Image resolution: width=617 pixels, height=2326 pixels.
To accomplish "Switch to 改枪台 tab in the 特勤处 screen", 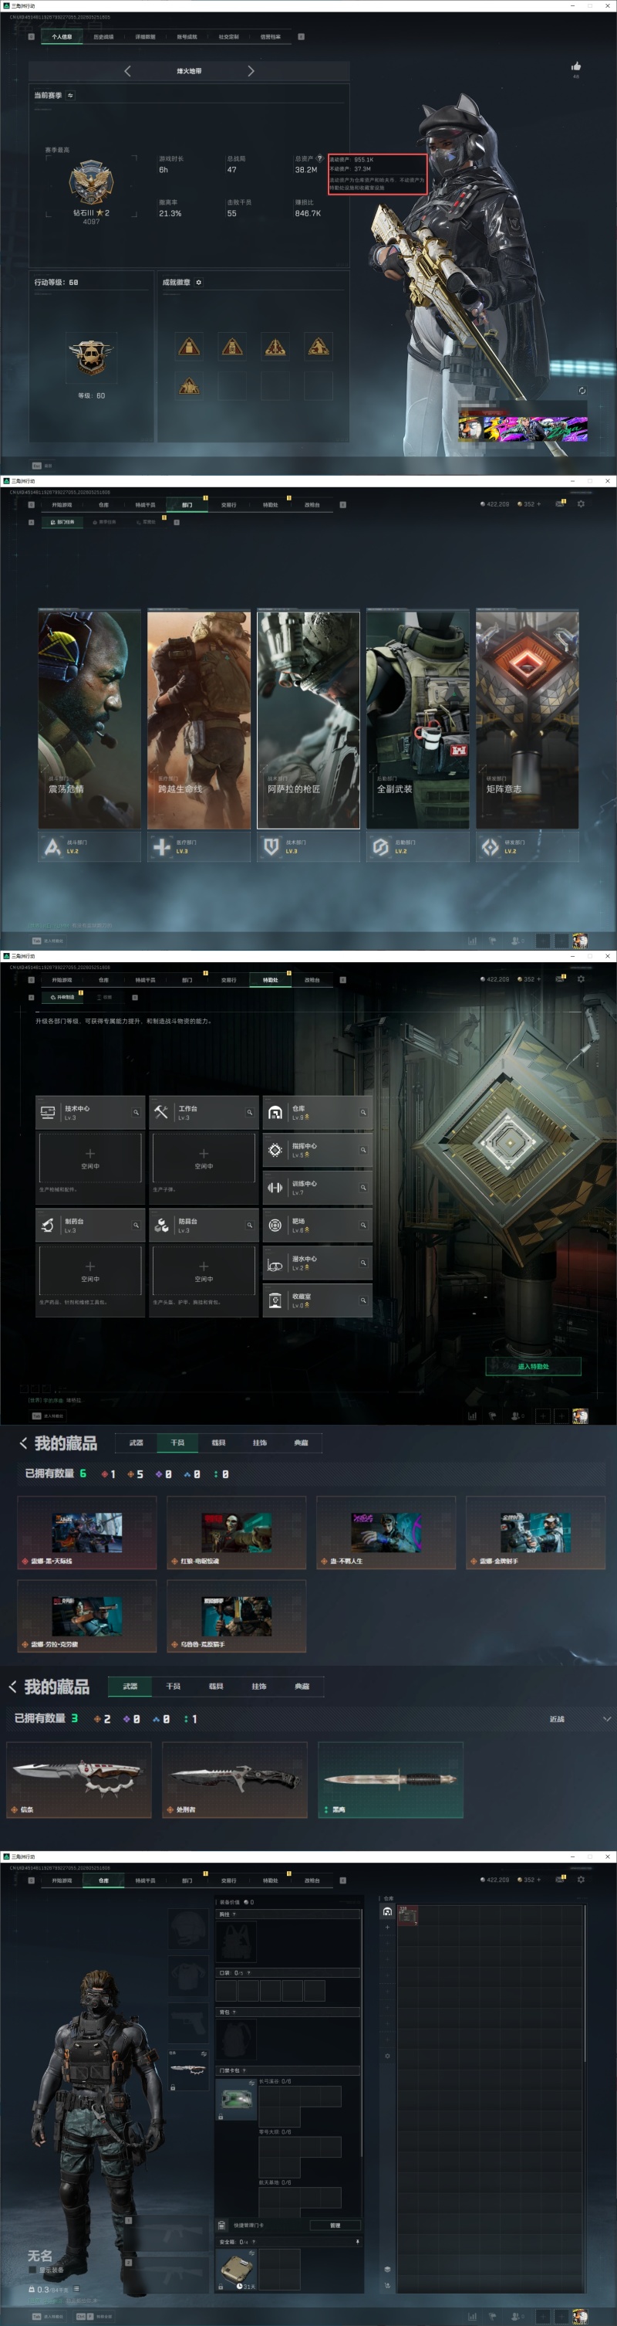I will click(312, 980).
